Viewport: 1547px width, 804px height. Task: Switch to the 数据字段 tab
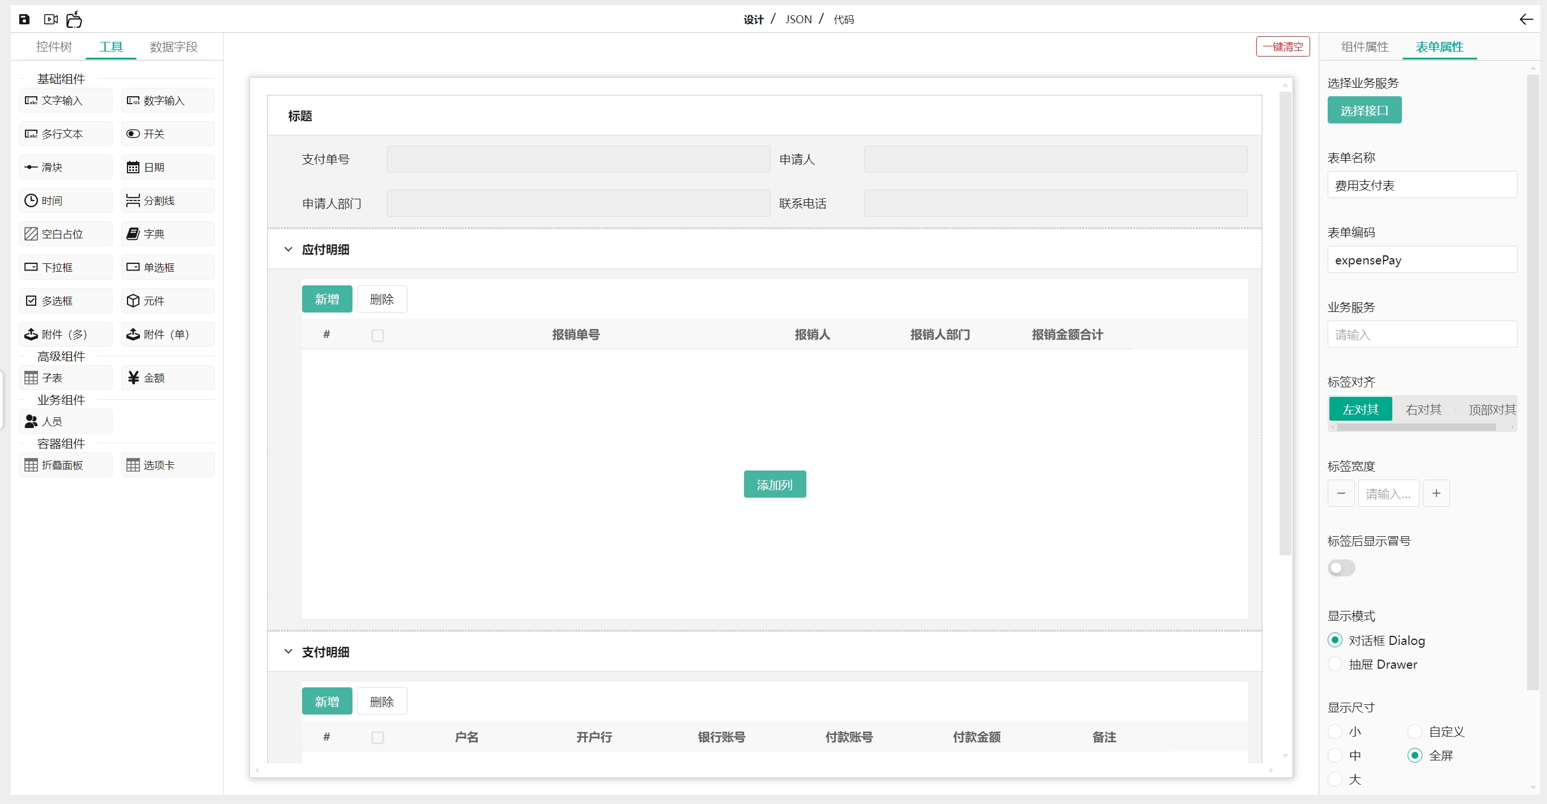click(x=173, y=47)
